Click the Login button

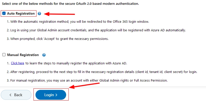pyautogui.click(x=51, y=95)
